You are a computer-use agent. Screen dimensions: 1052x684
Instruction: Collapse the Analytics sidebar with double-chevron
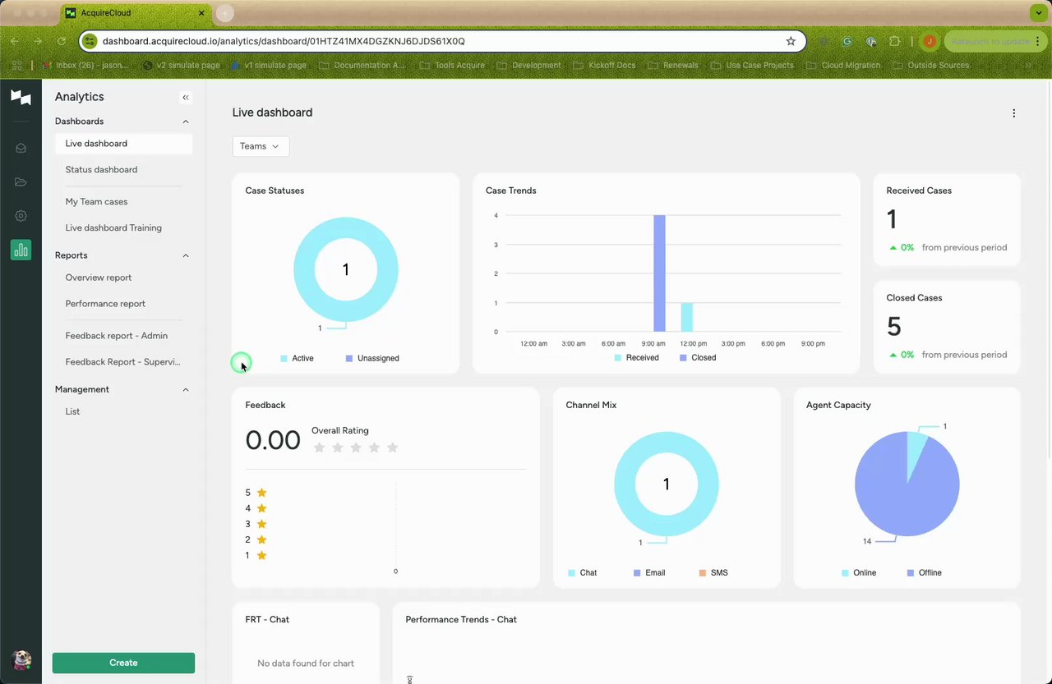point(186,98)
